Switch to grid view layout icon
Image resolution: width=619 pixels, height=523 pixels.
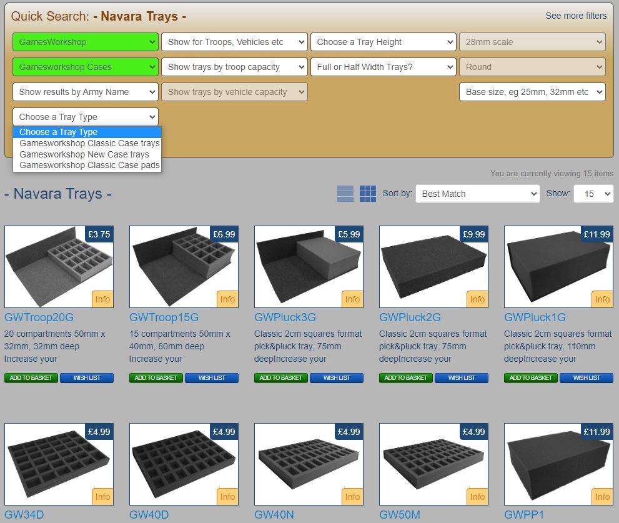pos(368,194)
